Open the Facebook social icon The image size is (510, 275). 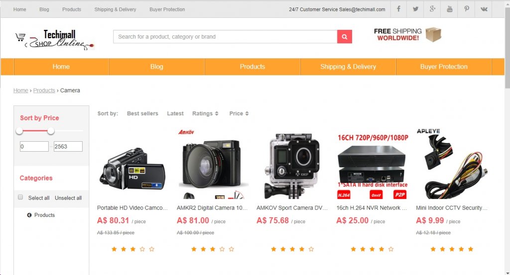[x=398, y=9]
